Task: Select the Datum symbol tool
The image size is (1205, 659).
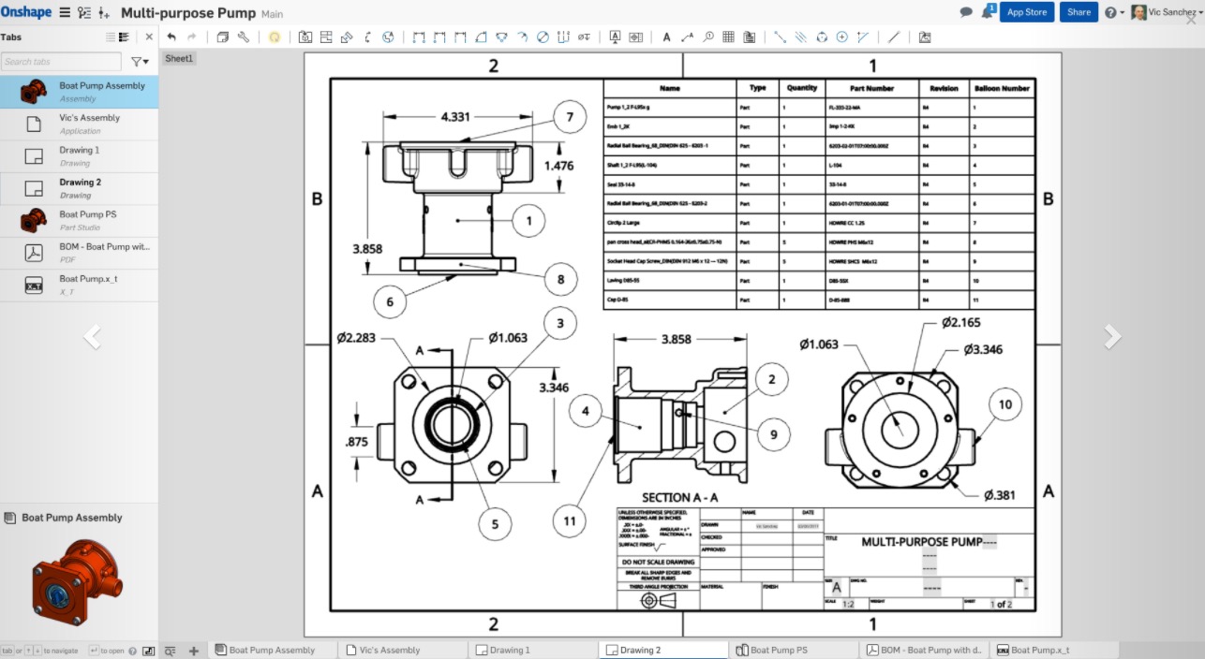Action: [x=616, y=37]
